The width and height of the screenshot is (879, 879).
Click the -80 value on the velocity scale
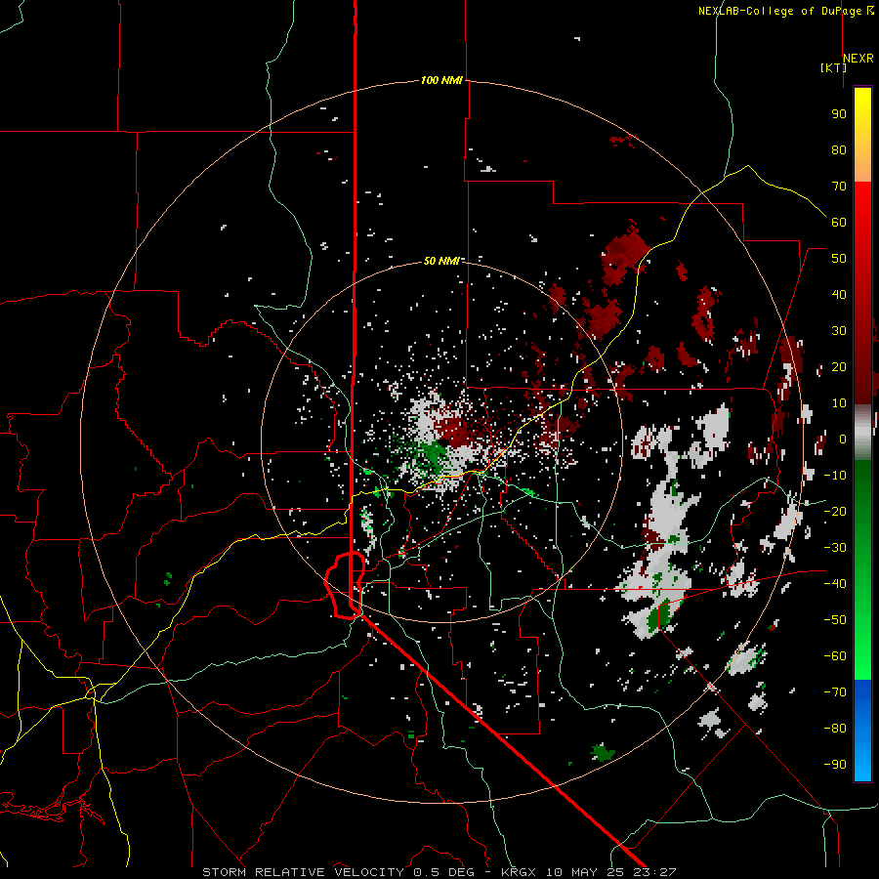(835, 729)
